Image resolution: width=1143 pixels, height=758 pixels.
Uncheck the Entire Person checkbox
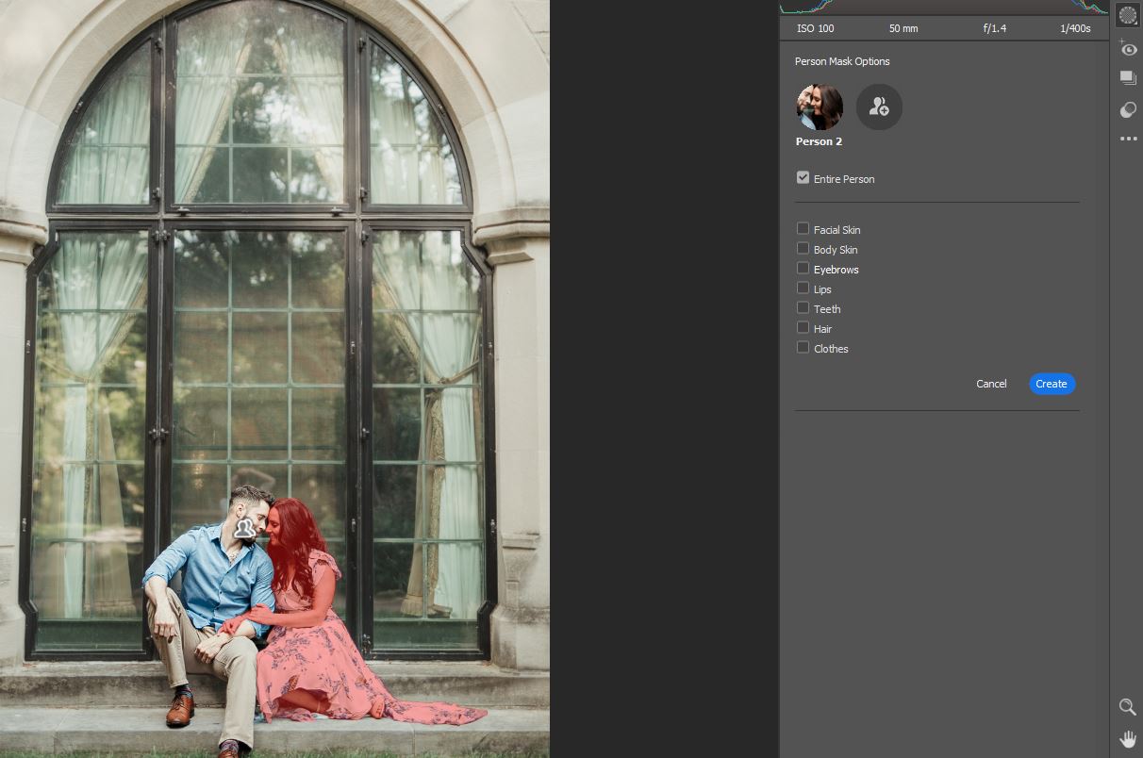[x=803, y=177]
